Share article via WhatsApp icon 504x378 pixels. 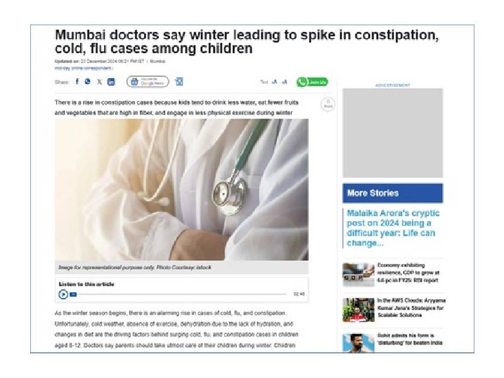[88, 82]
